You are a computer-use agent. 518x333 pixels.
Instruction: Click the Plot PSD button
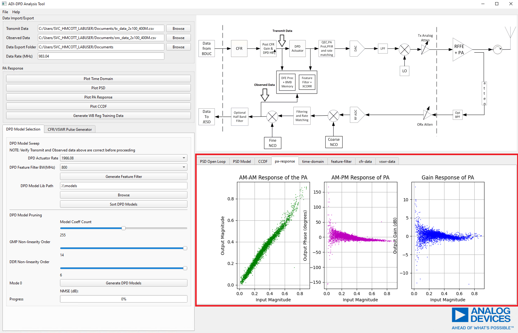click(x=98, y=88)
